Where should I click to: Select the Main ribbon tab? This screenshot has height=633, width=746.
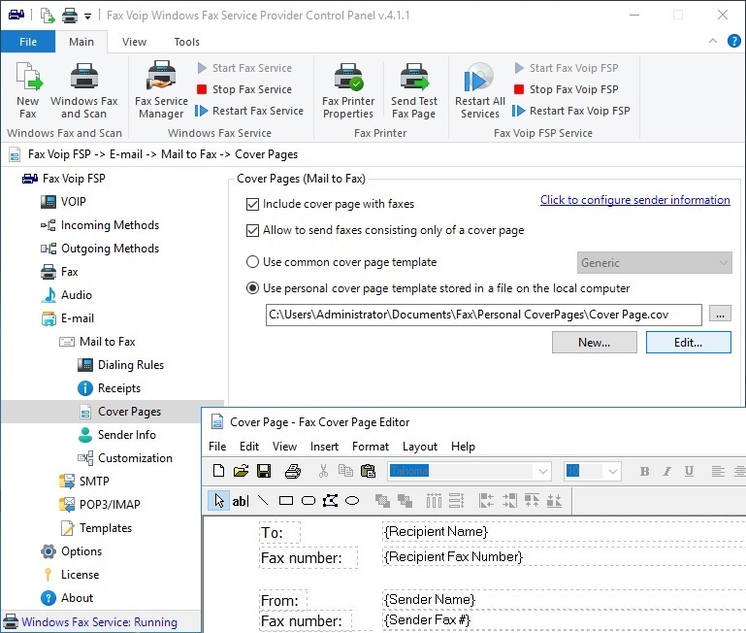81,42
